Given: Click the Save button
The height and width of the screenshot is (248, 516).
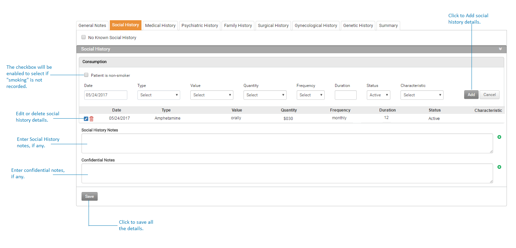Looking at the screenshot, I should [89, 196].
